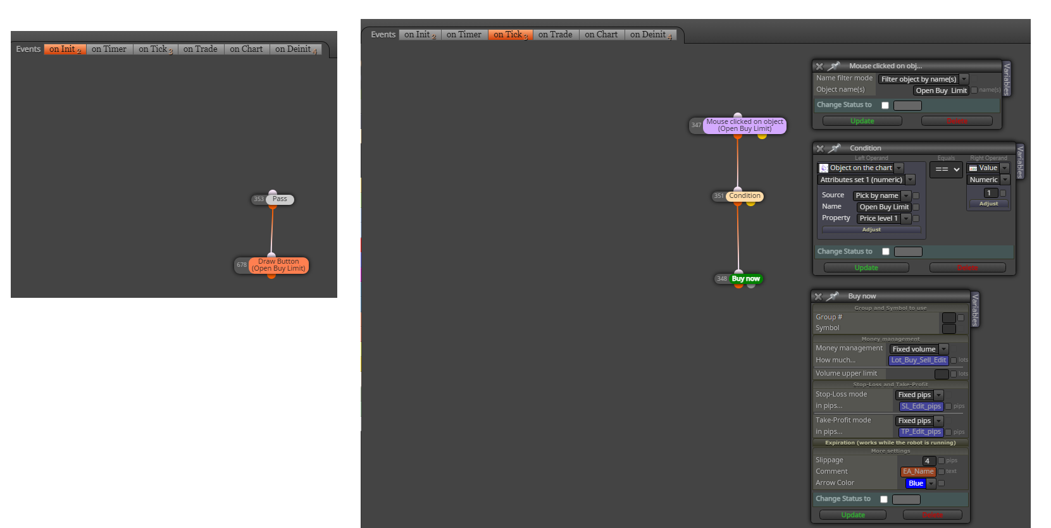This screenshot has width=1051, height=528.
Task: Open the Stop-Loss mode Fixed pips dropdown
Action: point(919,395)
